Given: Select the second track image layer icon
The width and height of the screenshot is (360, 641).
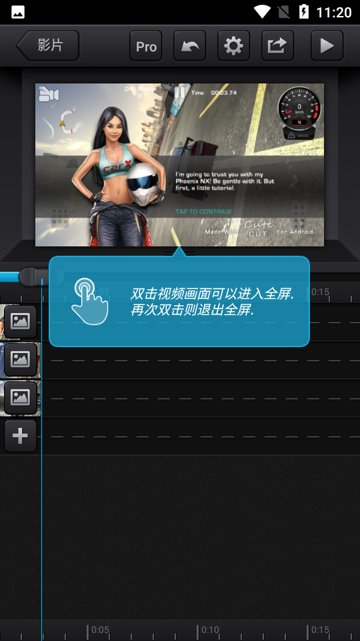Looking at the screenshot, I should click(21, 360).
